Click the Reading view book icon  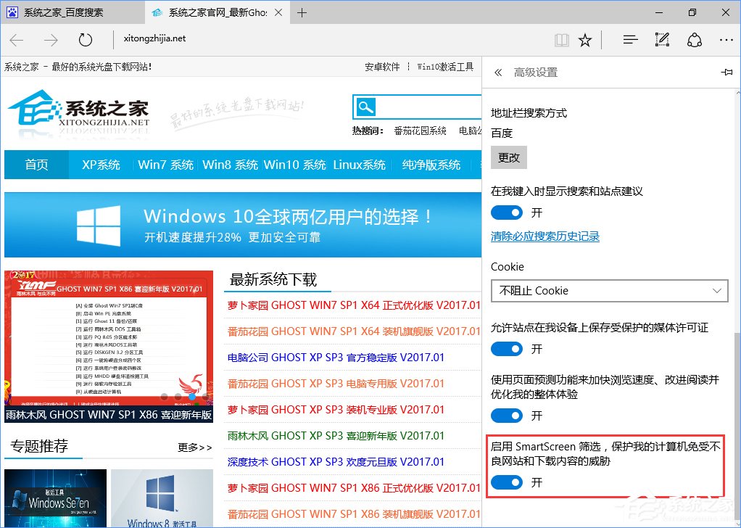click(x=562, y=40)
